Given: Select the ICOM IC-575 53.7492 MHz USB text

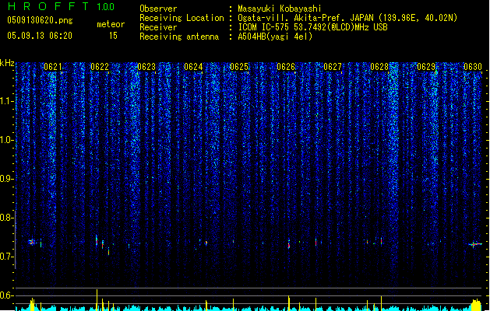Looking at the screenshot, I should click(x=313, y=27).
